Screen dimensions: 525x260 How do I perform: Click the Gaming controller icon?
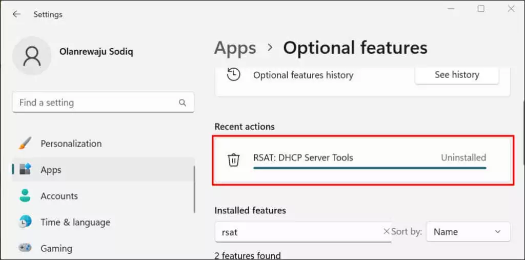click(x=25, y=248)
